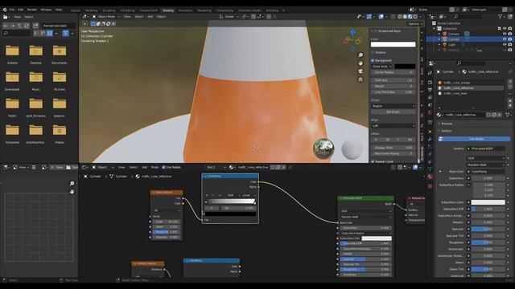Toggle Cylinder visibility eye in outliner
Screen dimensions: 515x289
(505, 39)
